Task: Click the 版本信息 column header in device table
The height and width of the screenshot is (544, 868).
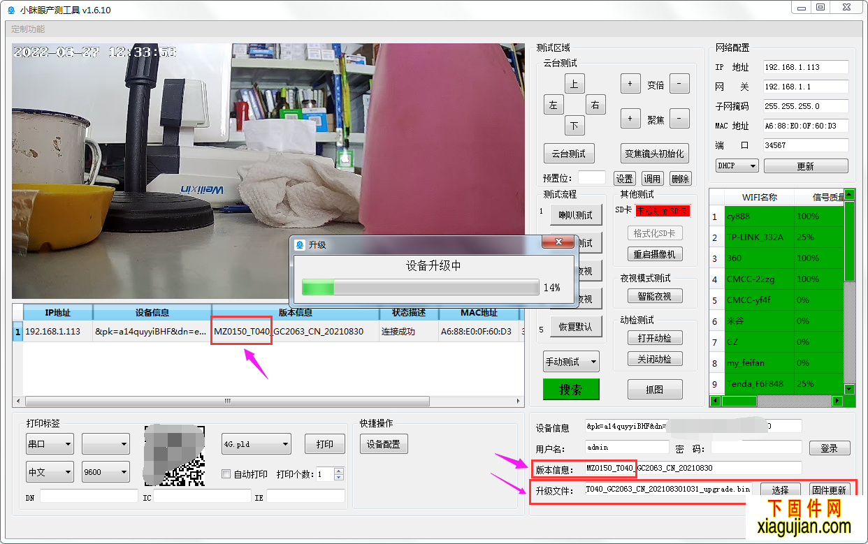Action: (296, 312)
